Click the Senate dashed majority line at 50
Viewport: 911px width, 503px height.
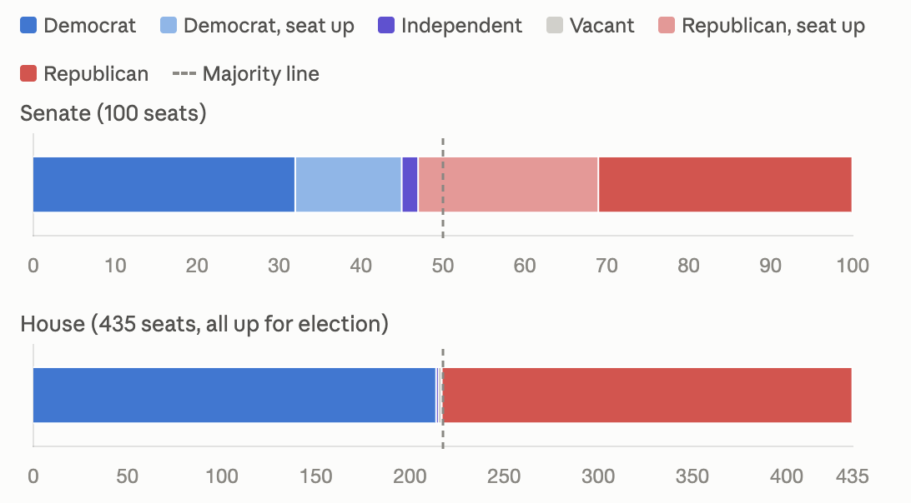(x=443, y=188)
